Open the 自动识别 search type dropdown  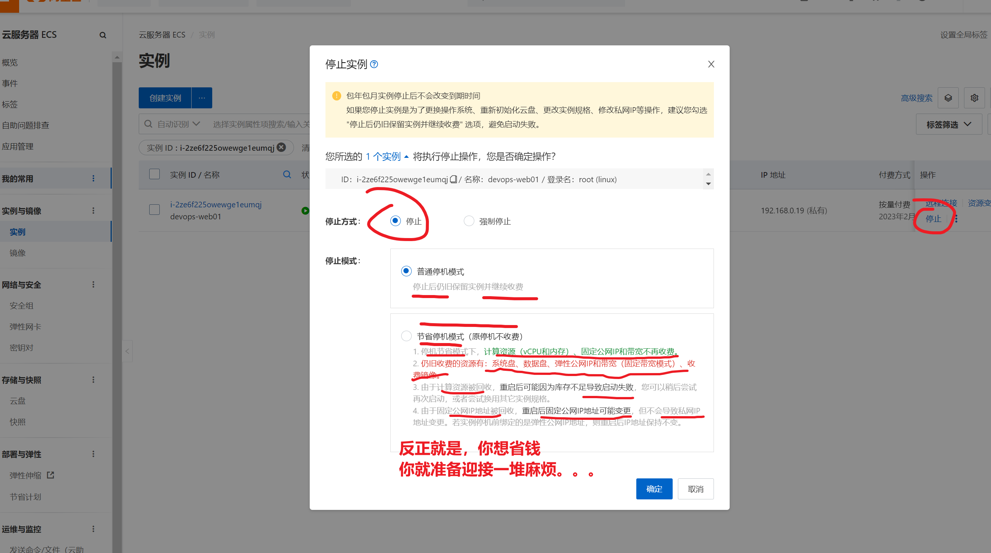click(178, 124)
